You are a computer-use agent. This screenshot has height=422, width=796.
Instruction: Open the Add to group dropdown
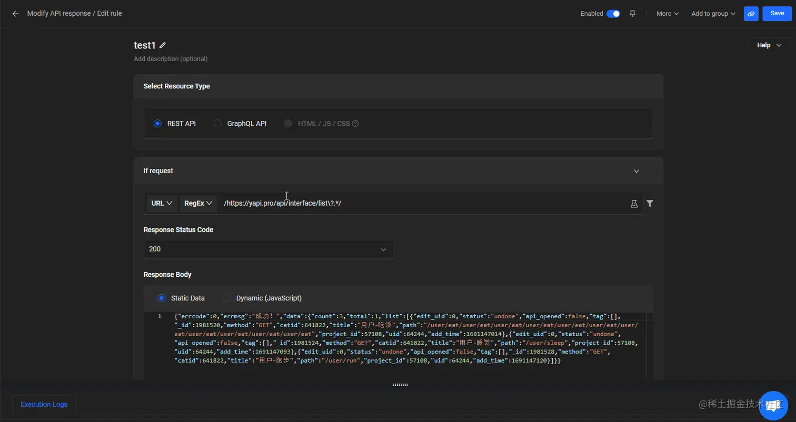point(713,14)
